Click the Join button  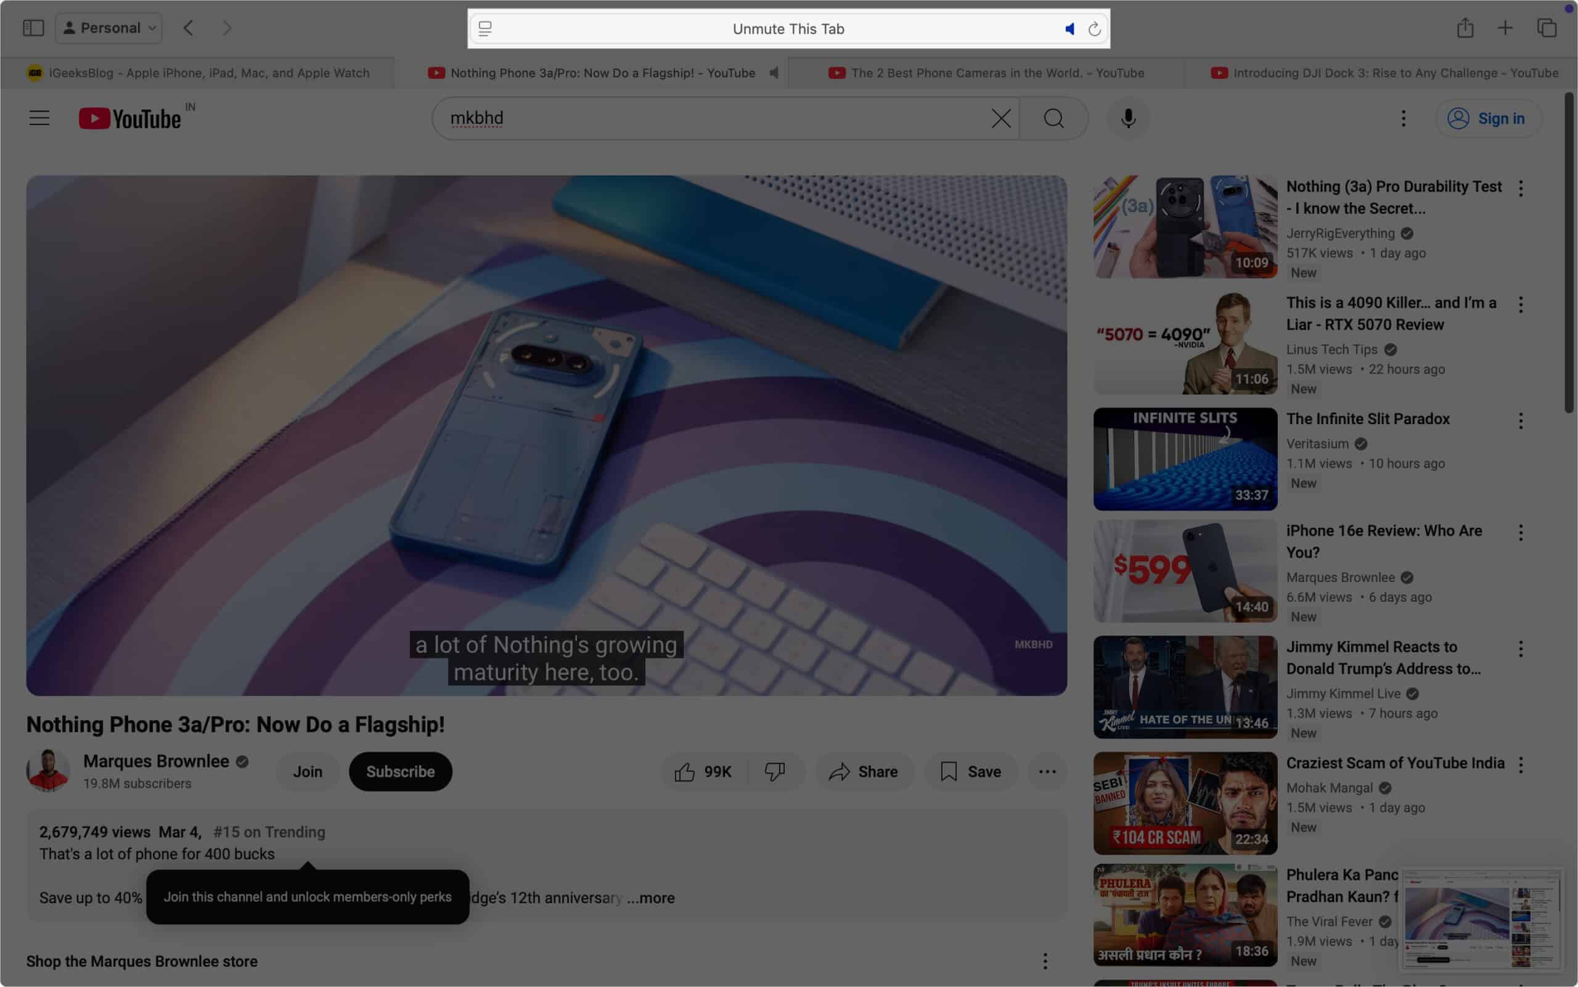308,772
